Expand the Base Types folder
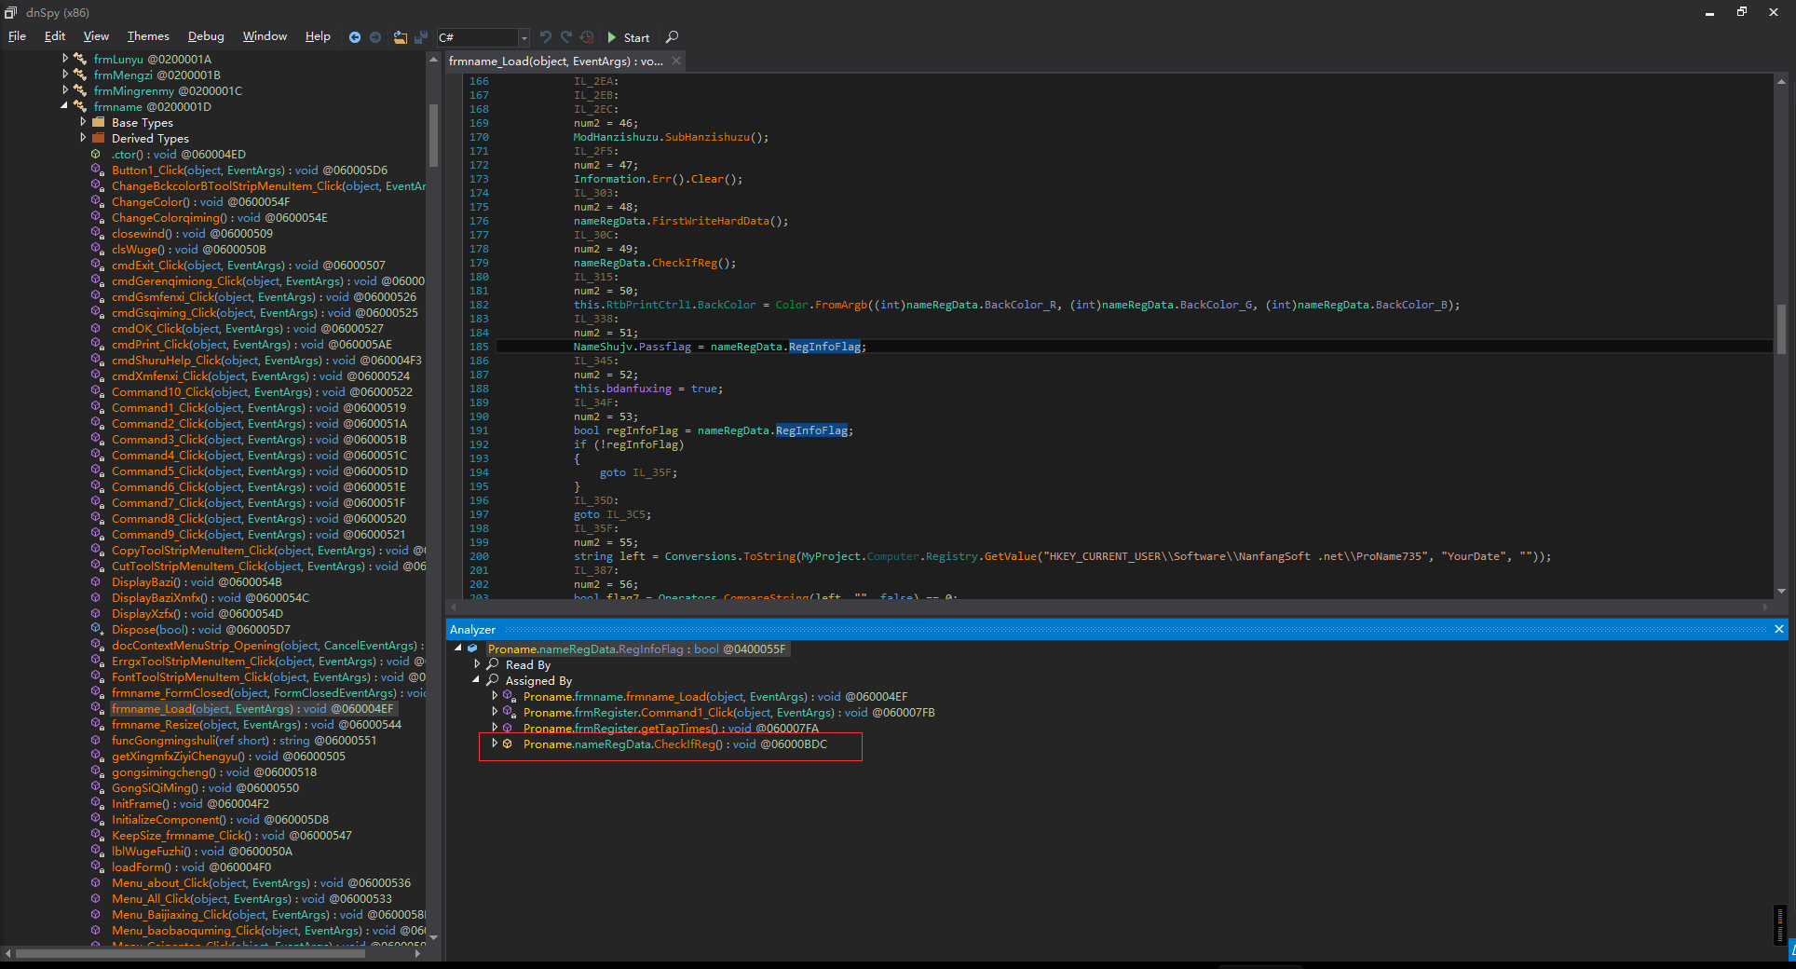1796x969 pixels. [x=83, y=122]
